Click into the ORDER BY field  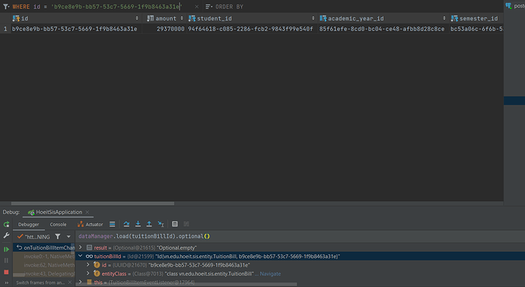tap(230, 7)
